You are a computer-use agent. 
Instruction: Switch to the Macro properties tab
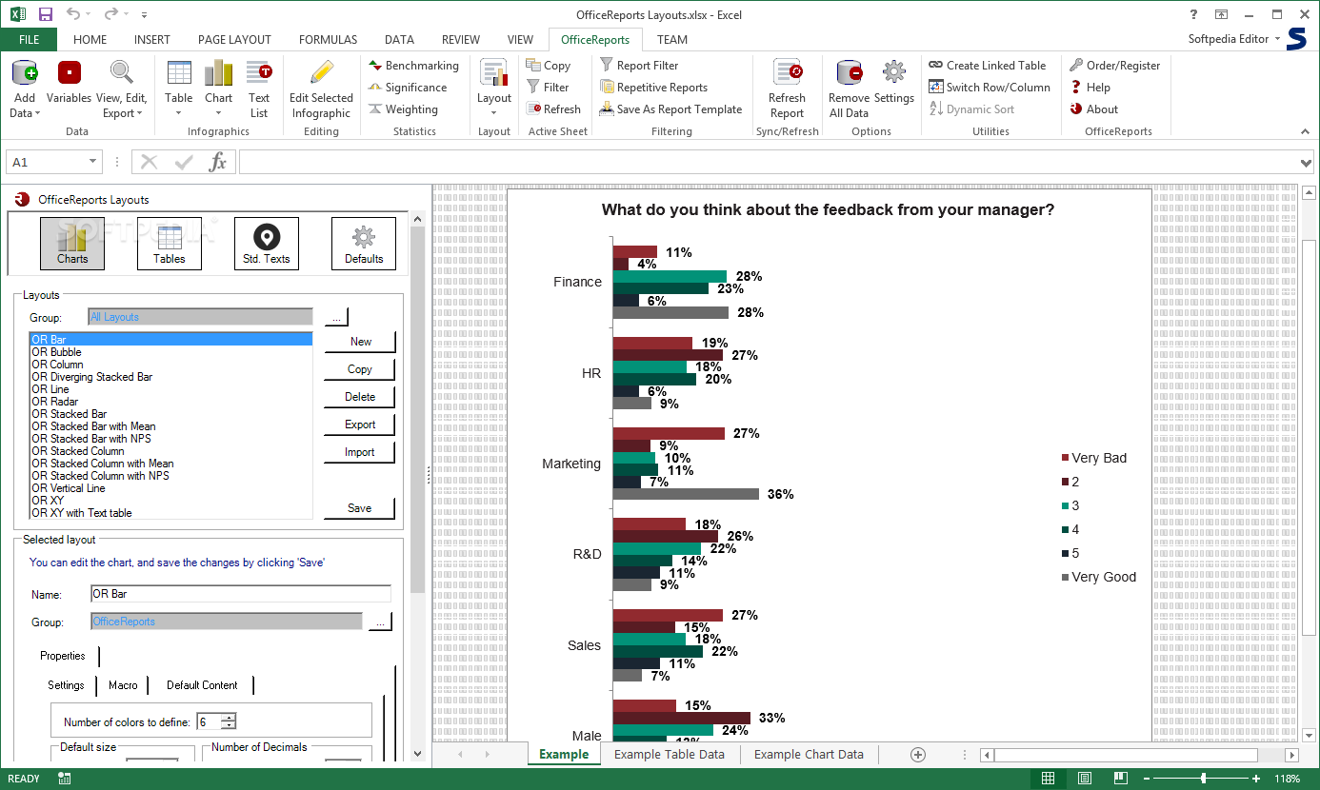[123, 685]
